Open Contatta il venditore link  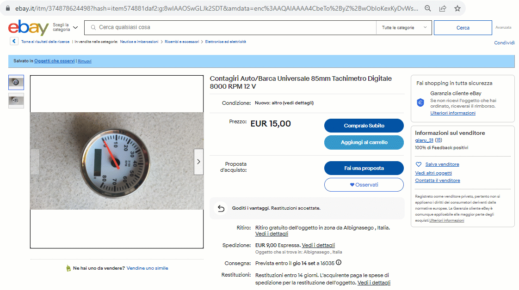coord(437,181)
